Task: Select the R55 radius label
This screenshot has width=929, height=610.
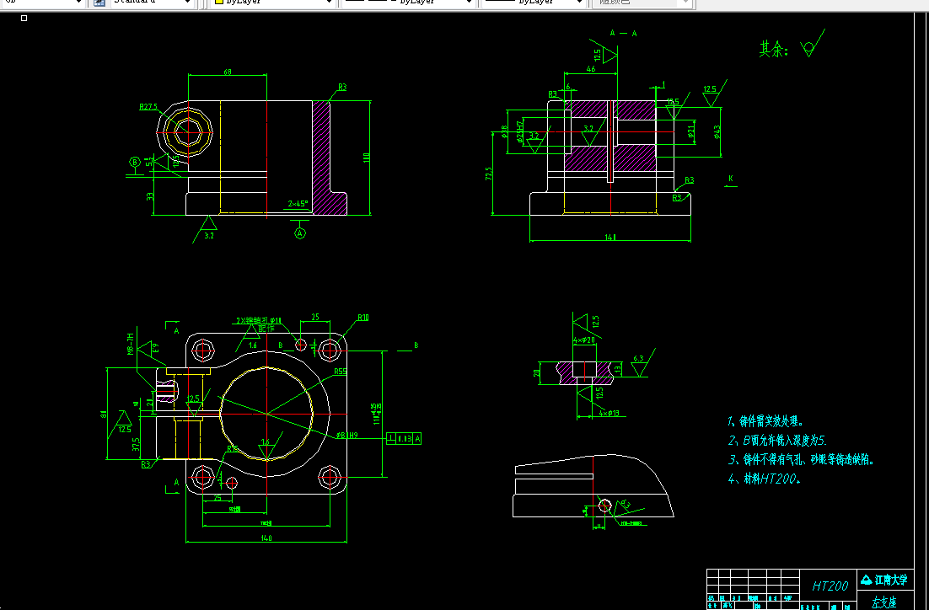Action: 340,372
